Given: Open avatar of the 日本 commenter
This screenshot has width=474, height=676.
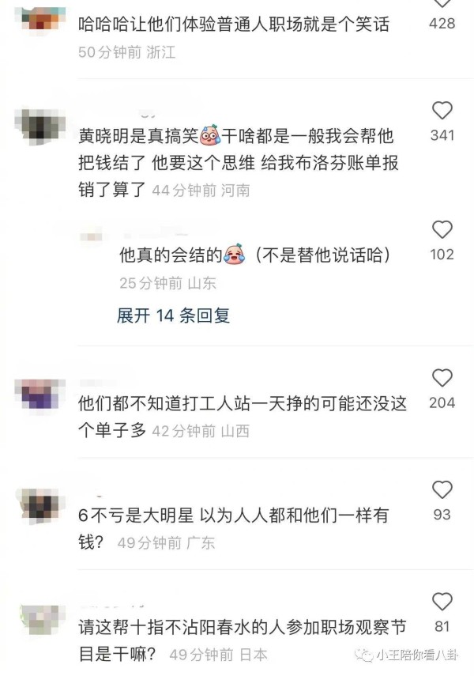Looking at the screenshot, I should (x=39, y=619).
